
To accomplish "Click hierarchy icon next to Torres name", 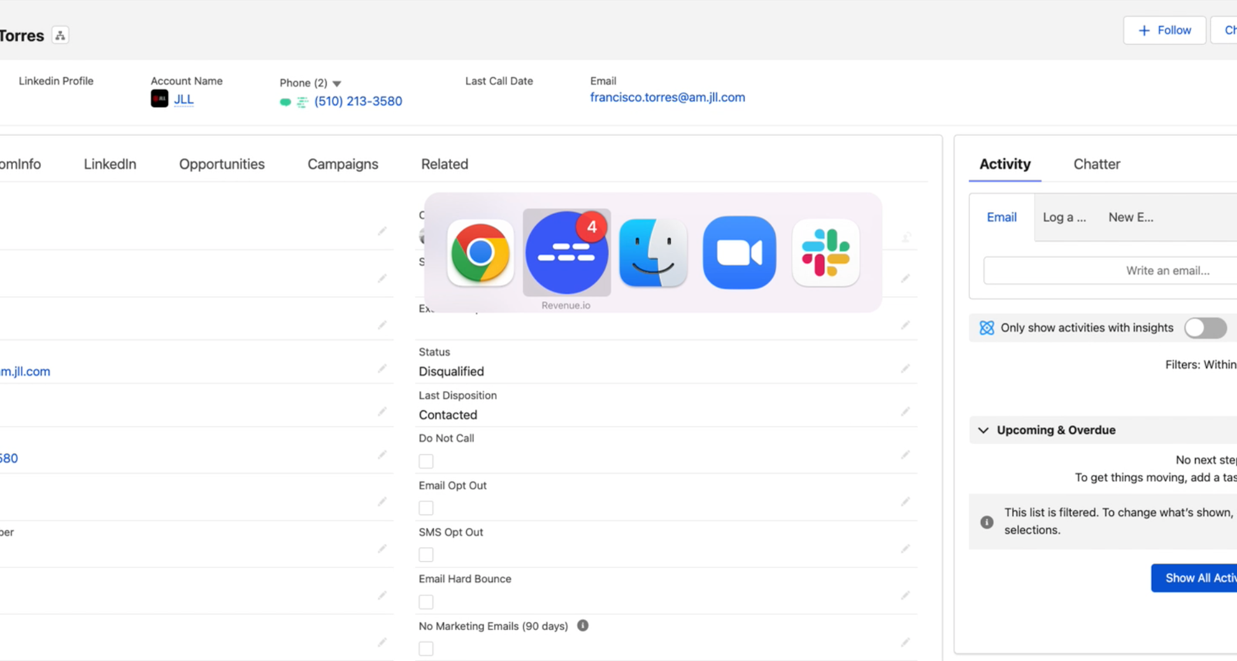I will click(60, 36).
